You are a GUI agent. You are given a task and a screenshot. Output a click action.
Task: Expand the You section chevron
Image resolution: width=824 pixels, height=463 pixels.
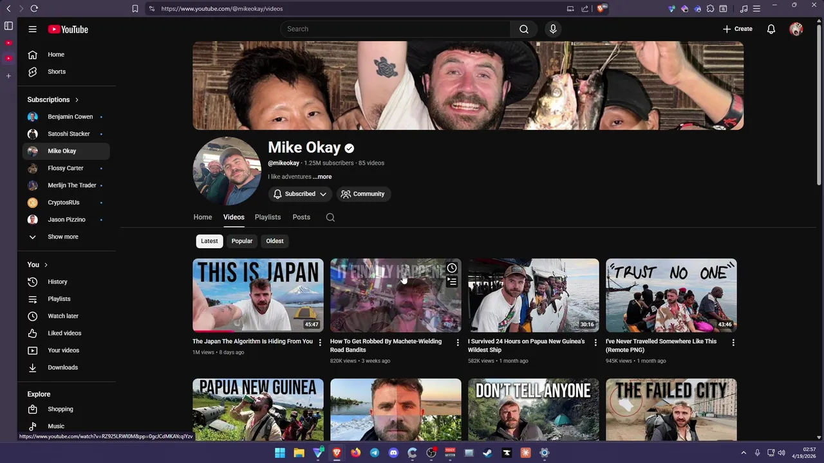[x=46, y=265]
